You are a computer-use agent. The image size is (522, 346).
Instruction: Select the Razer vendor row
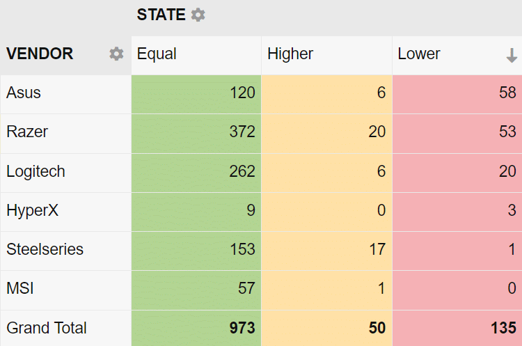coord(26,132)
